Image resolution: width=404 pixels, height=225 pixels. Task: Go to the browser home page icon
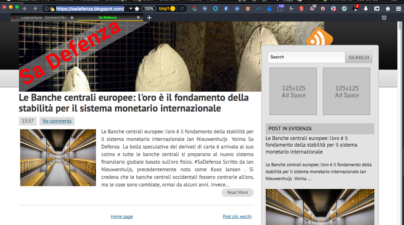point(388,9)
